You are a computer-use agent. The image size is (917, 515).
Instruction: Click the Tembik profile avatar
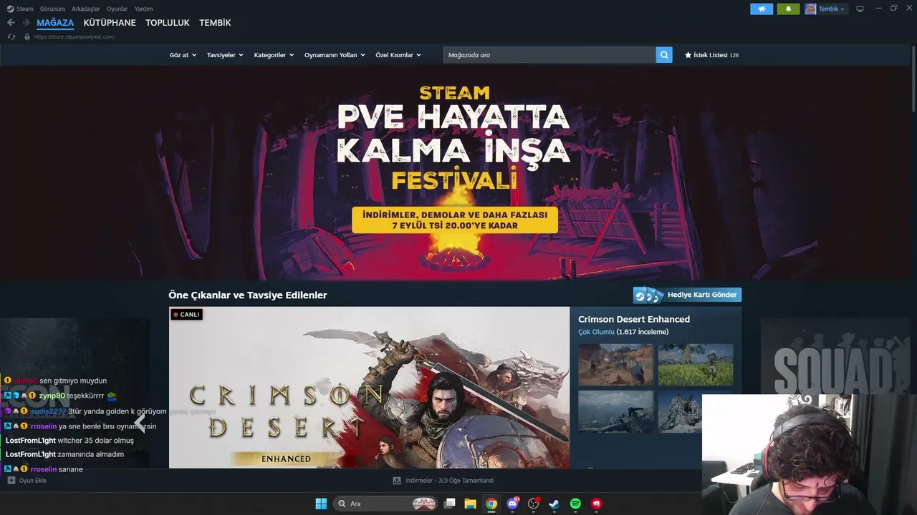point(810,9)
